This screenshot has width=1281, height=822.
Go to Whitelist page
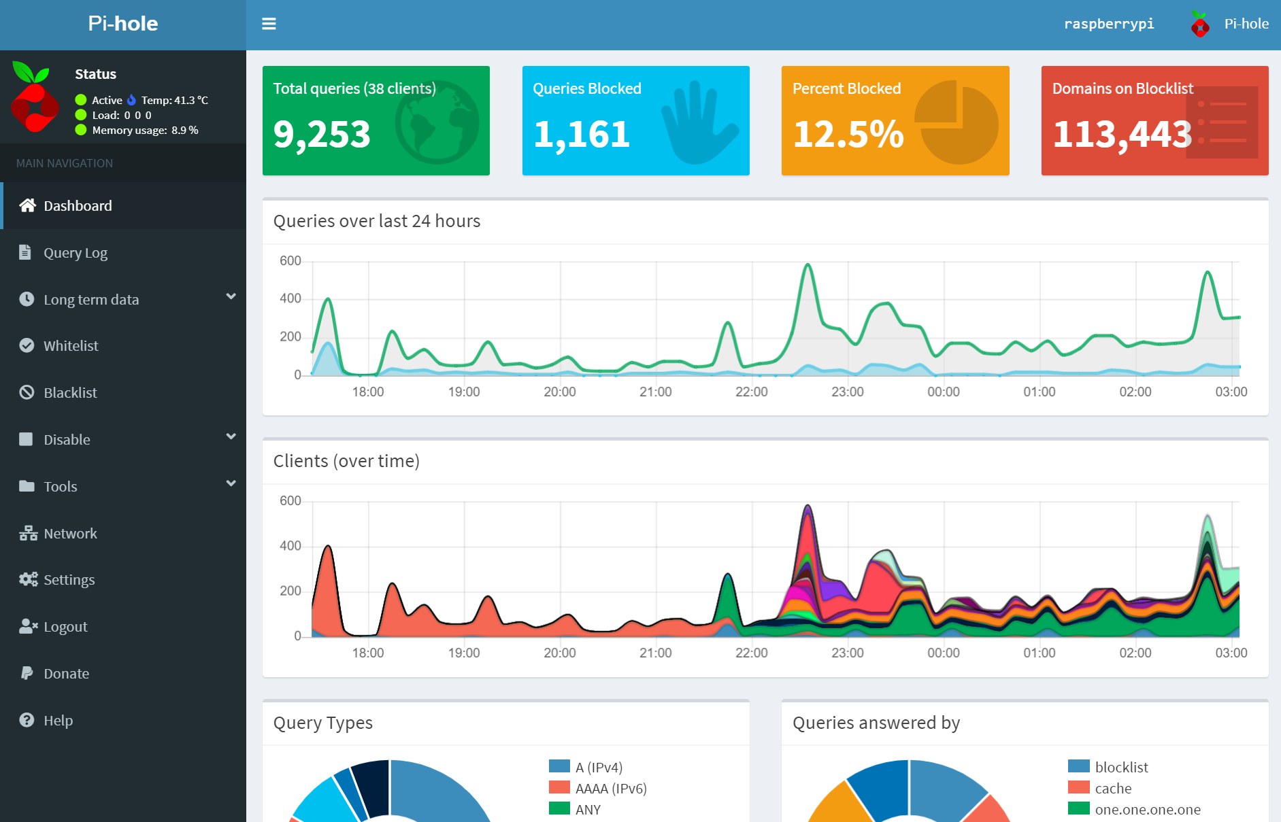pos(123,345)
